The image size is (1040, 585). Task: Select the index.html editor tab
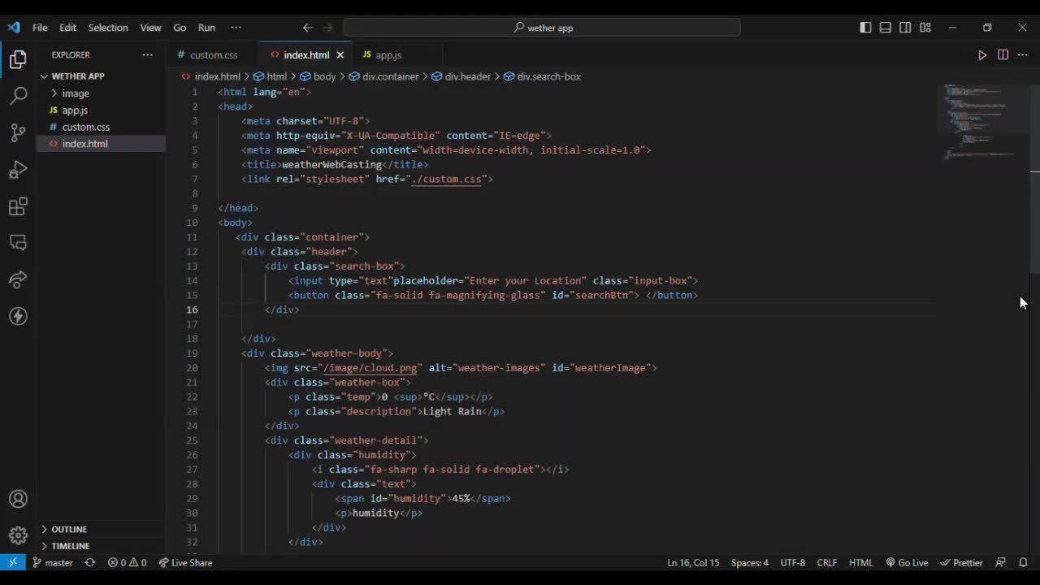(306, 55)
